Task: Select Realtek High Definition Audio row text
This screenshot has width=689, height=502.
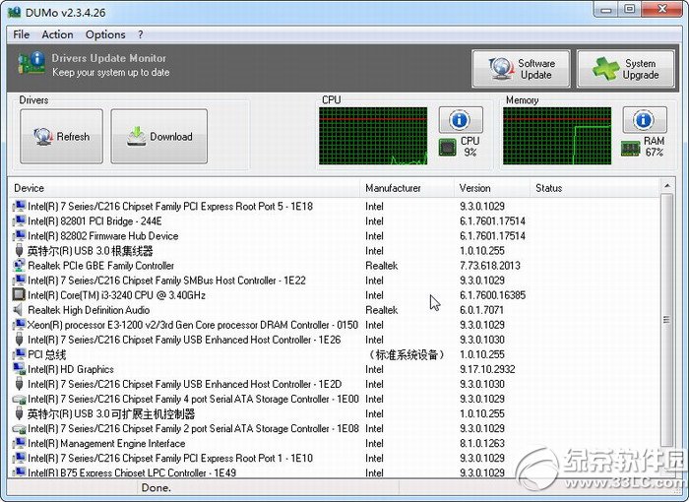Action: click(x=89, y=310)
